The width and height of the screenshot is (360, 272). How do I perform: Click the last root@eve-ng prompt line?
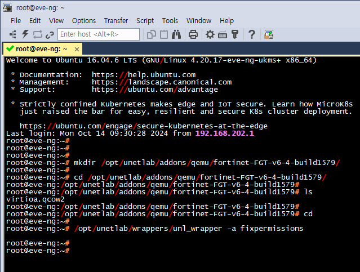[38, 251]
